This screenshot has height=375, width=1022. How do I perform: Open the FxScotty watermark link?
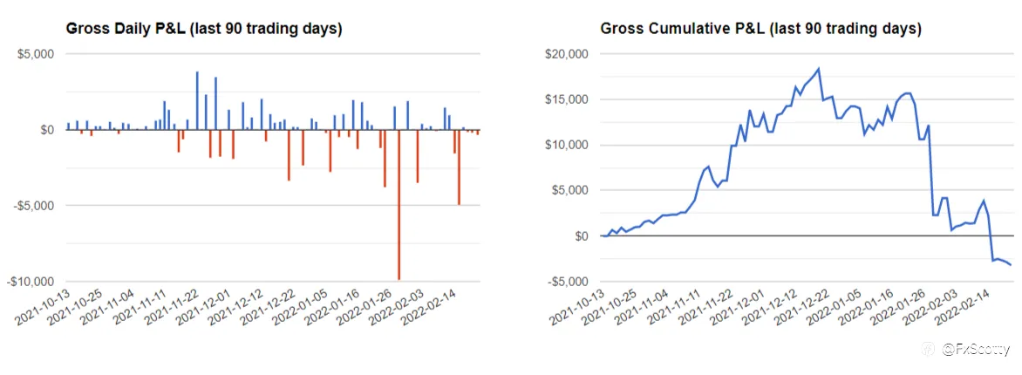pyautogui.click(x=977, y=351)
